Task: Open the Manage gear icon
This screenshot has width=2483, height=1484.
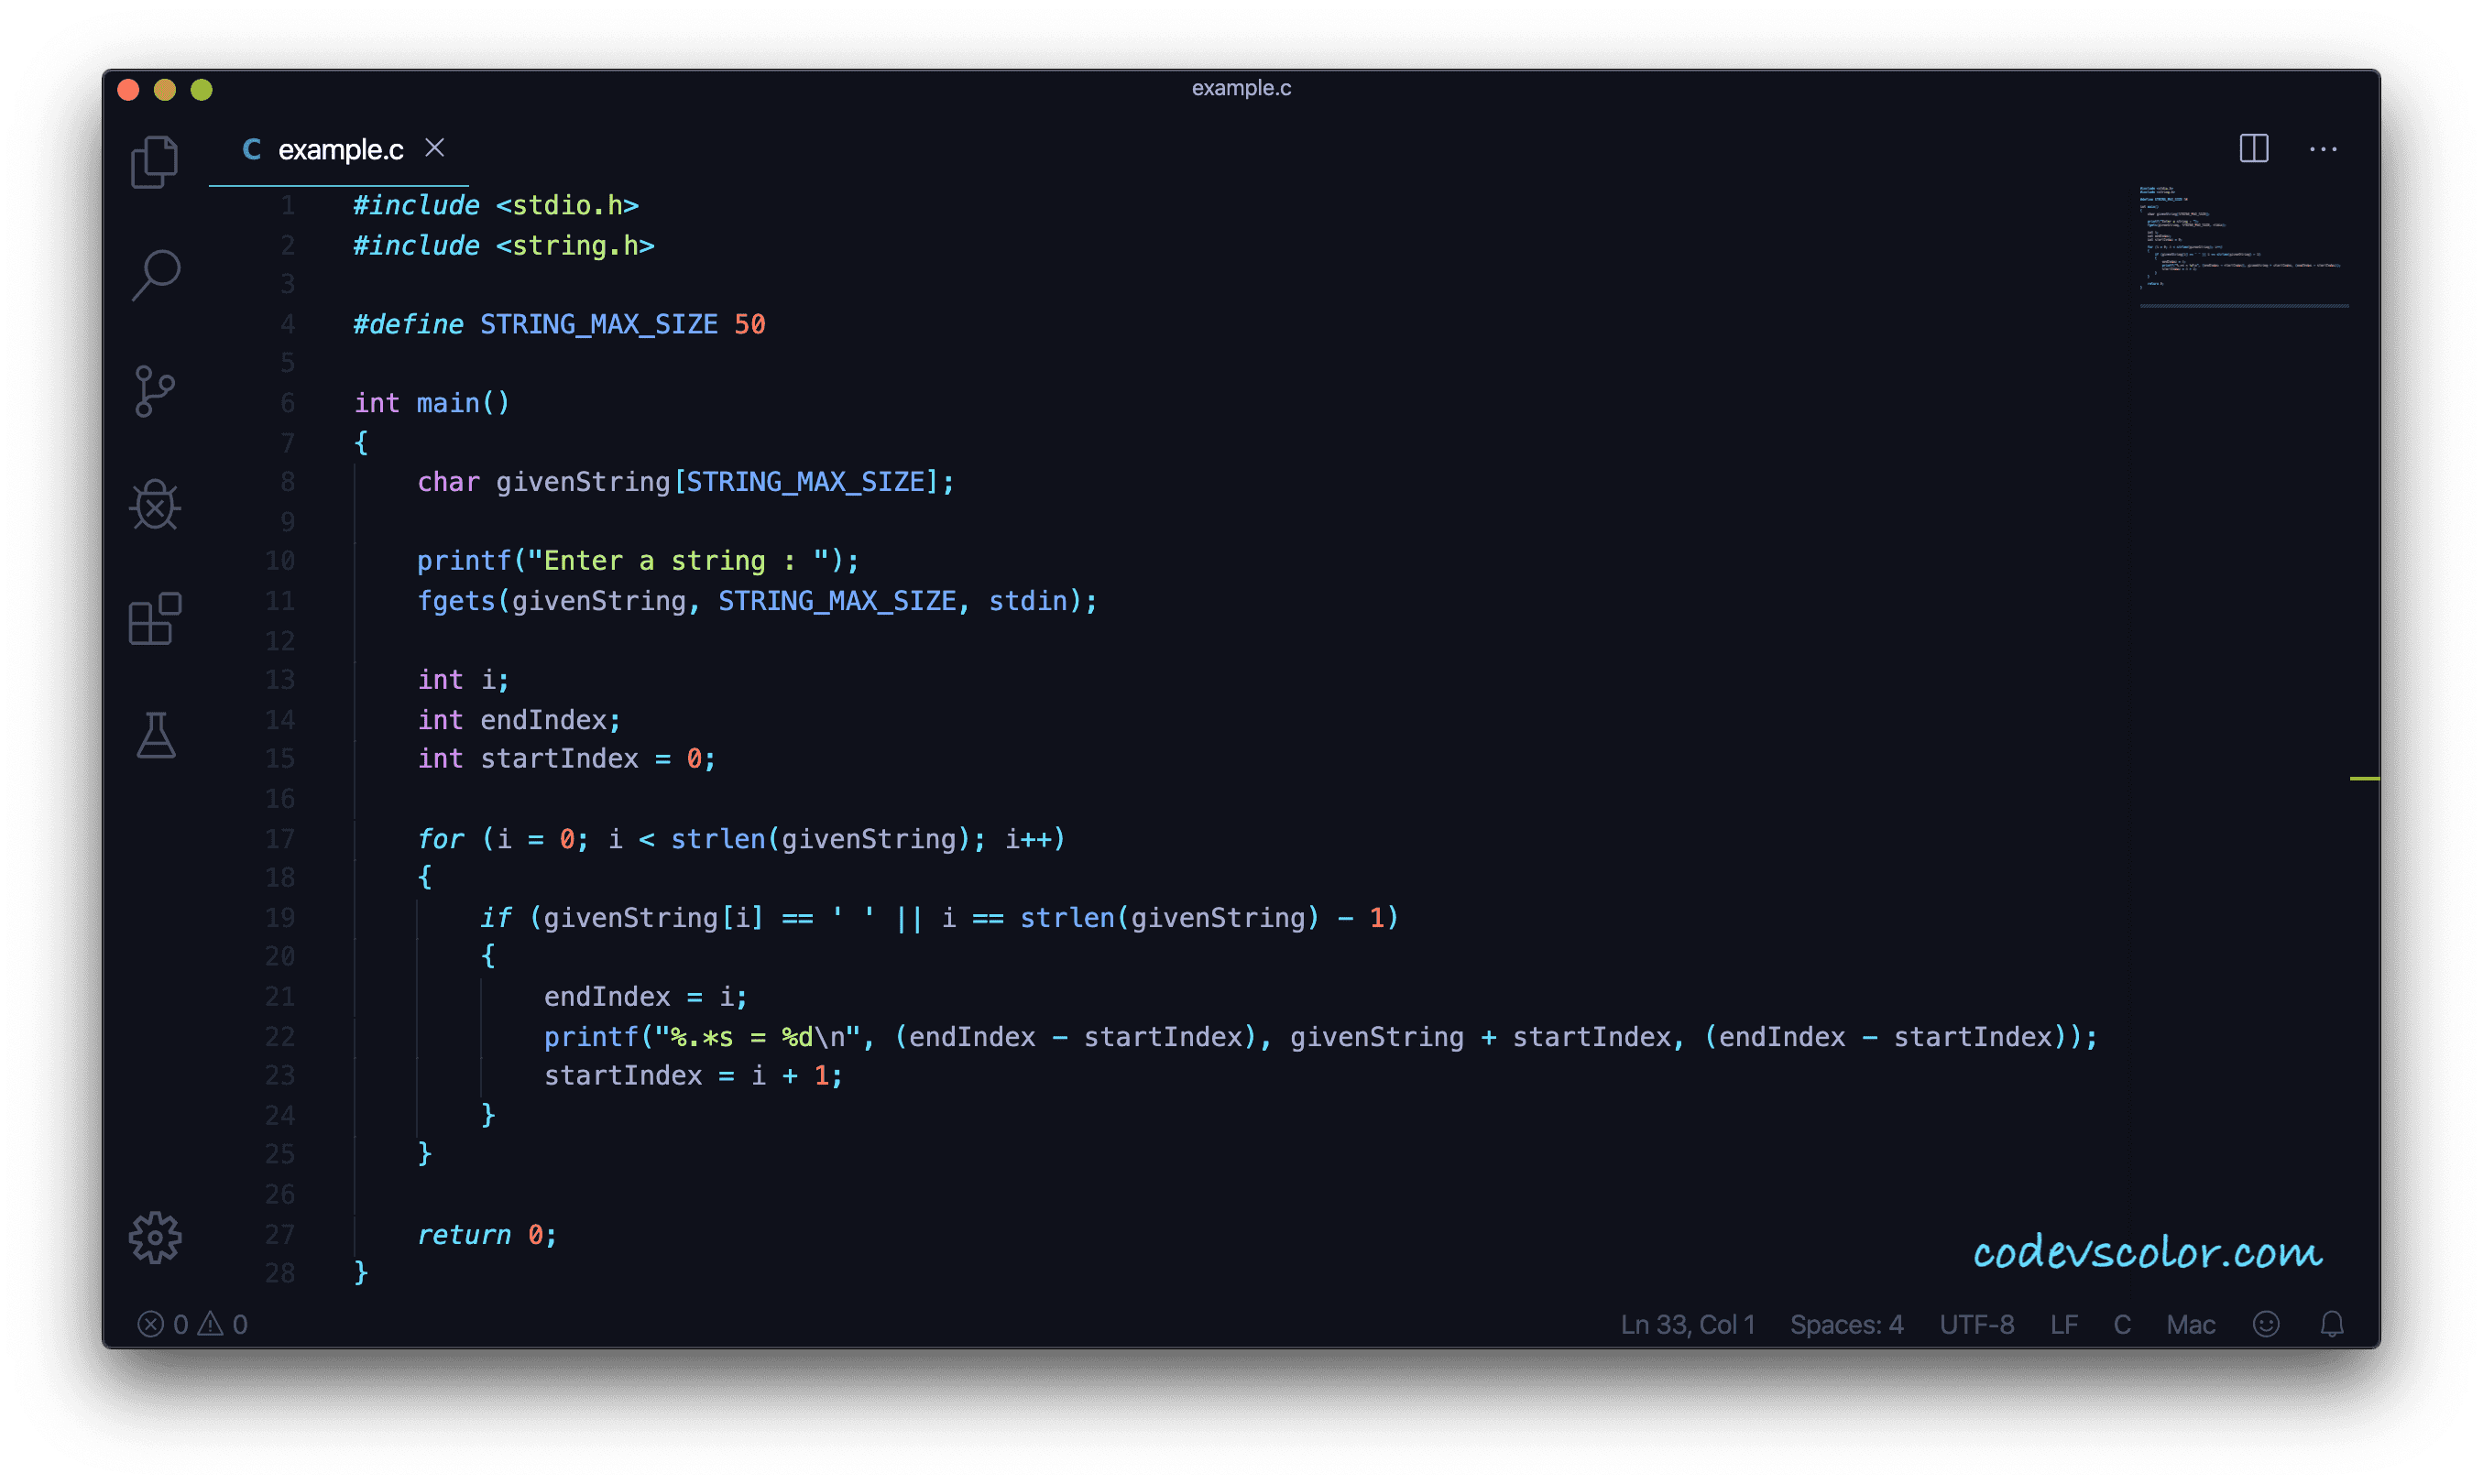Action: [x=155, y=1238]
